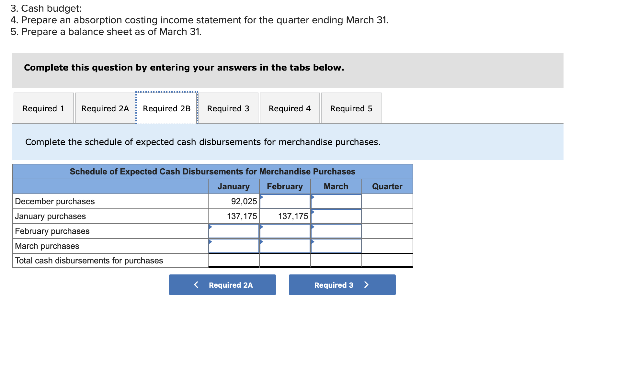The height and width of the screenshot is (389, 627).
Task: Click the Required 2A navigation button
Action: [x=222, y=285]
